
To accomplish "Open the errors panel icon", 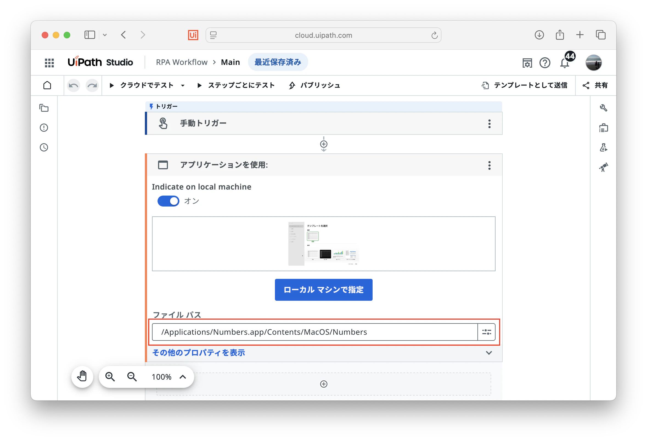I will [44, 128].
